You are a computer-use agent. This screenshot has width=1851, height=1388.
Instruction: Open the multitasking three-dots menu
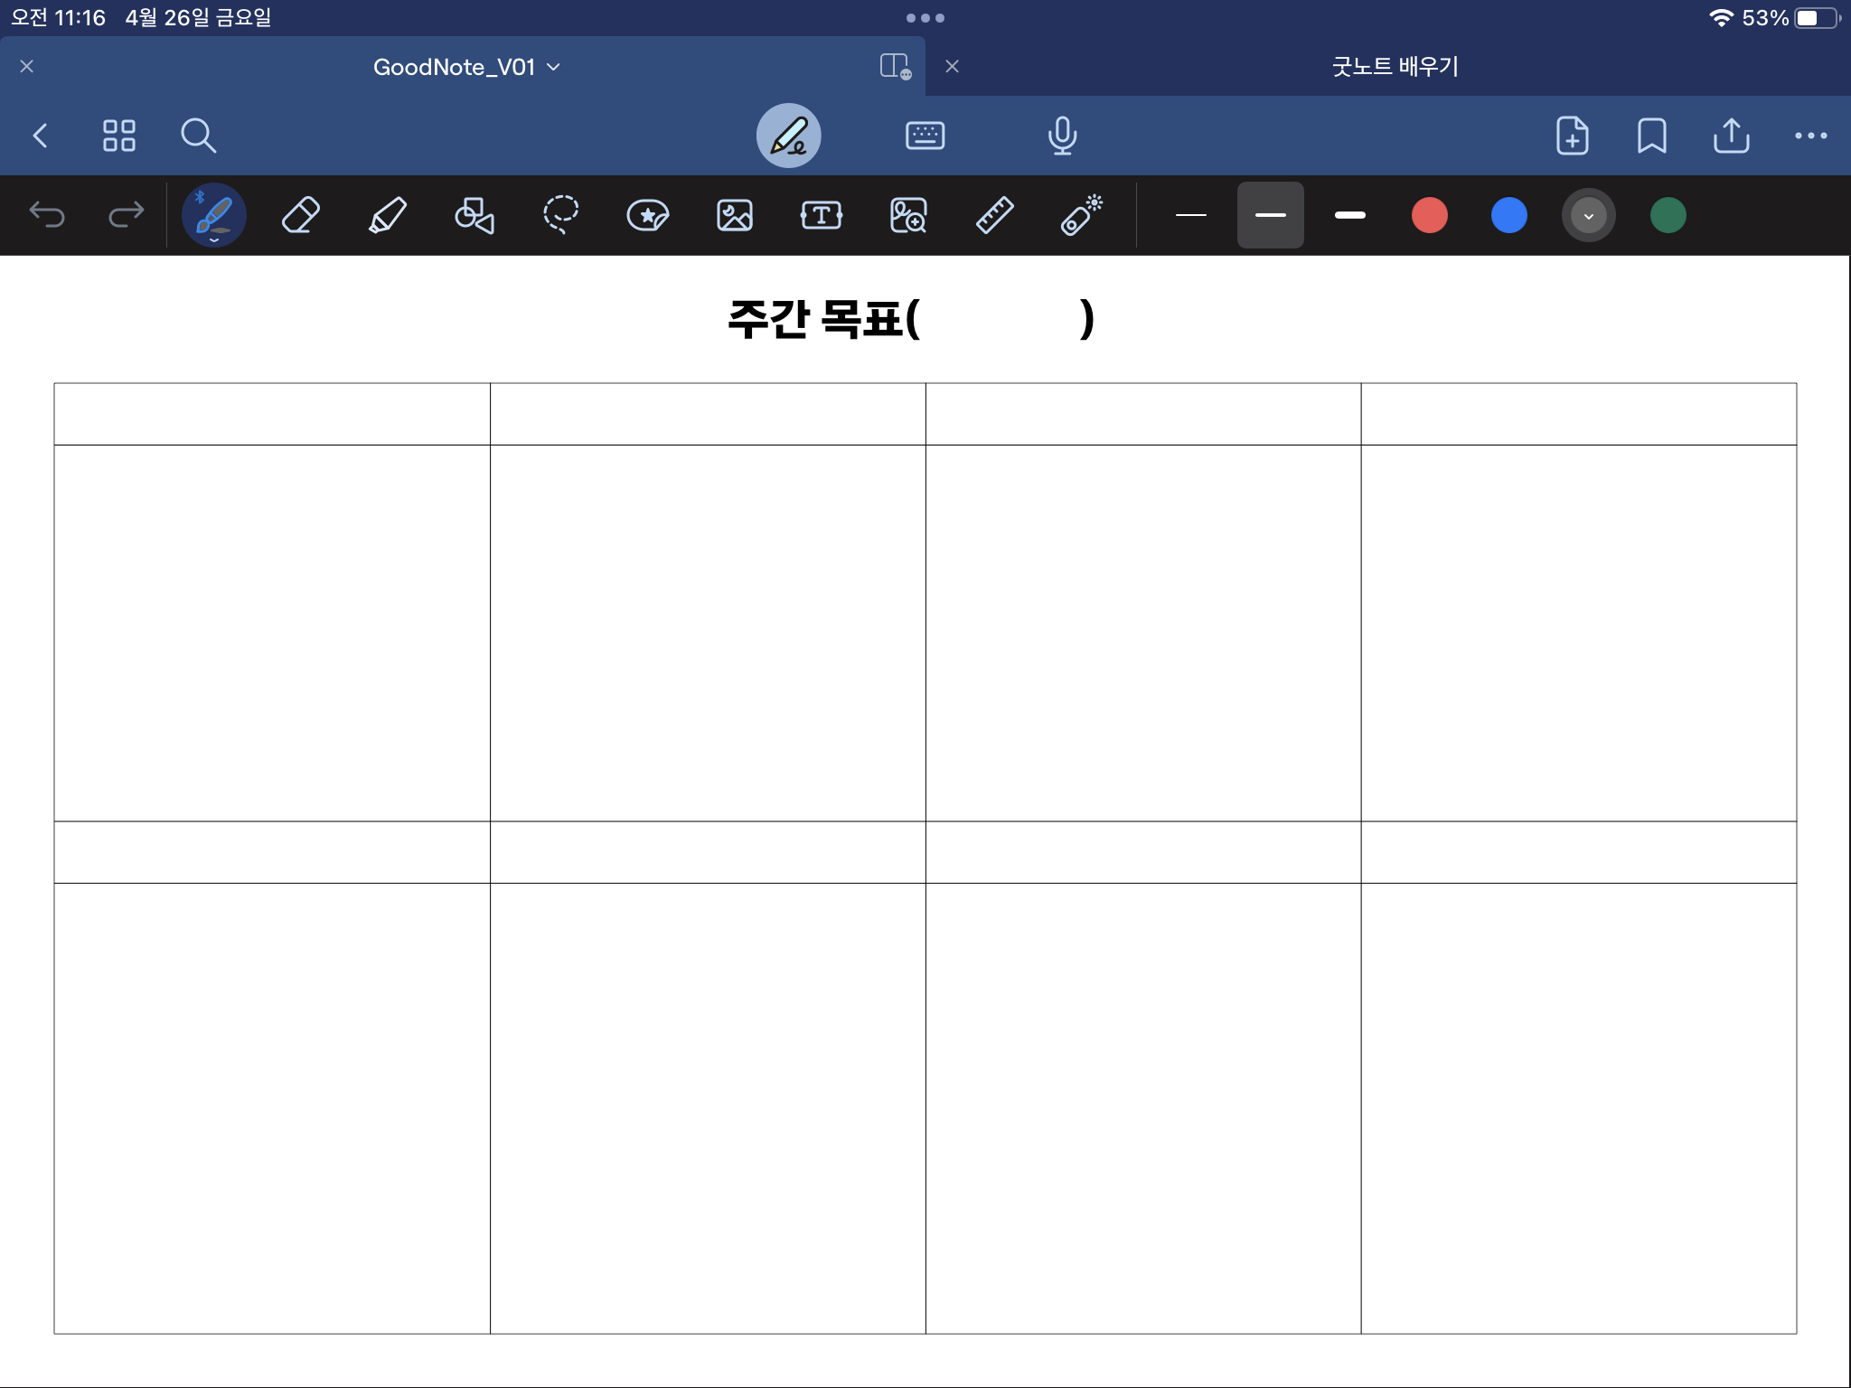tap(925, 18)
